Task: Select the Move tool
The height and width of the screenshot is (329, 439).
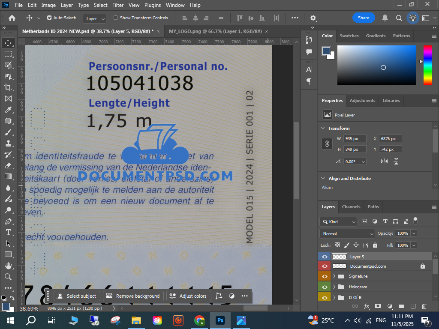Action: pos(8,43)
